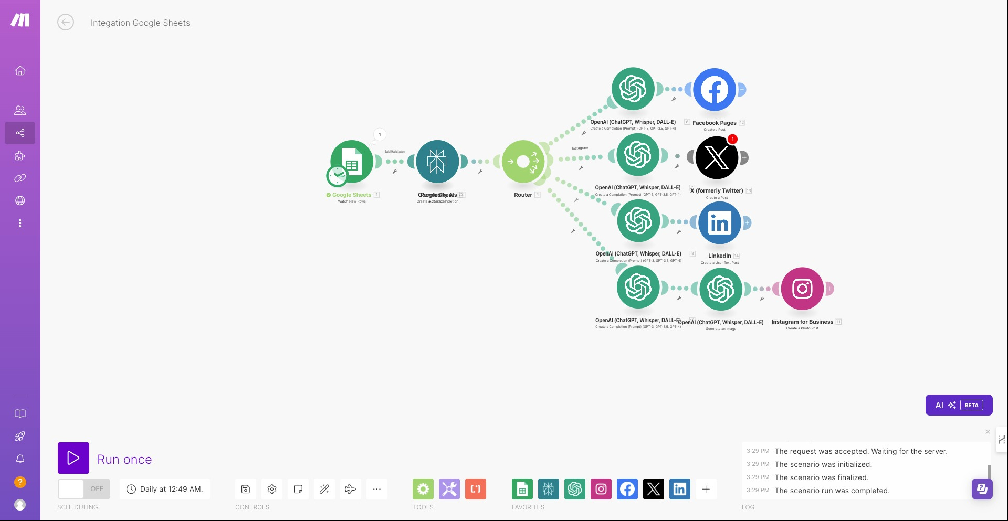Image resolution: width=1008 pixels, height=521 pixels.
Task: Toggle scenario scheduling OFF switch
Action: tap(84, 489)
